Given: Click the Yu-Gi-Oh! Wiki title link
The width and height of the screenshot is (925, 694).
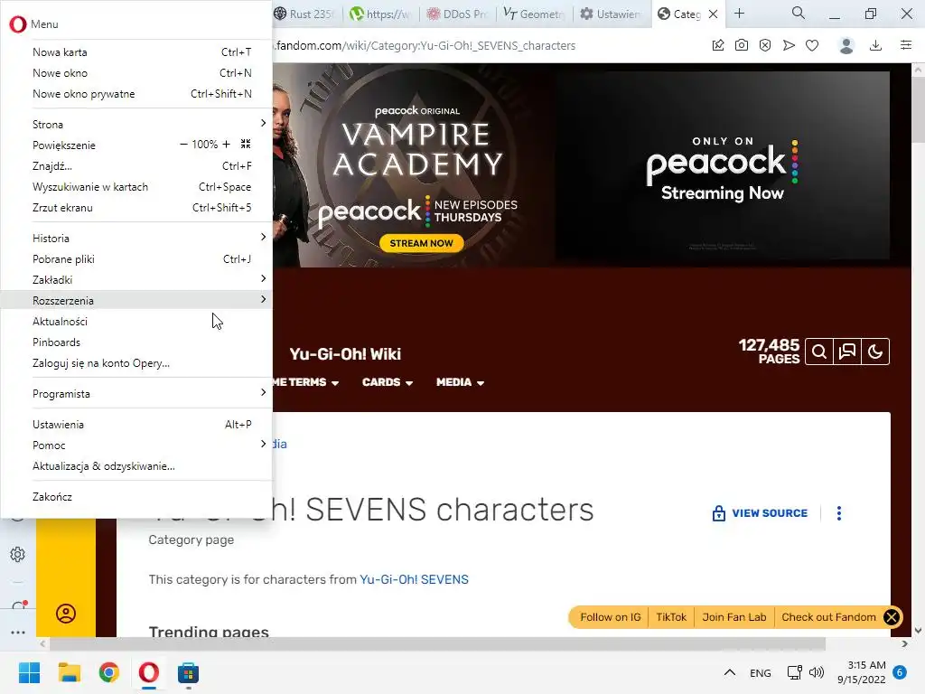Looking at the screenshot, I should click(x=345, y=354).
